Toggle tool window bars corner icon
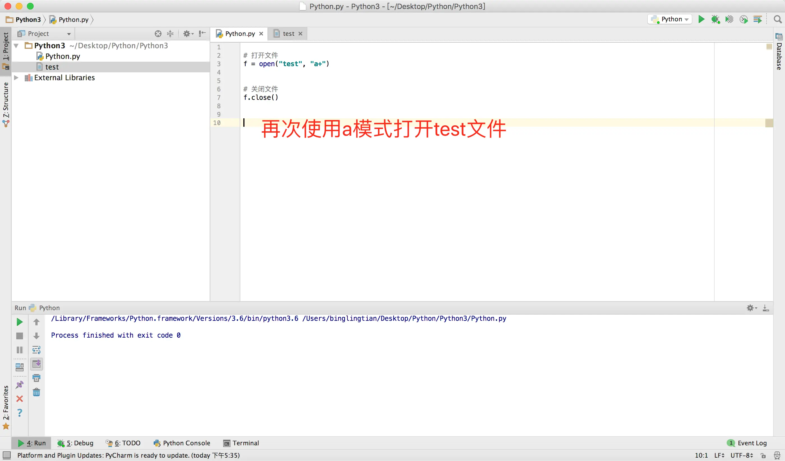This screenshot has height=461, width=785. coord(6,455)
